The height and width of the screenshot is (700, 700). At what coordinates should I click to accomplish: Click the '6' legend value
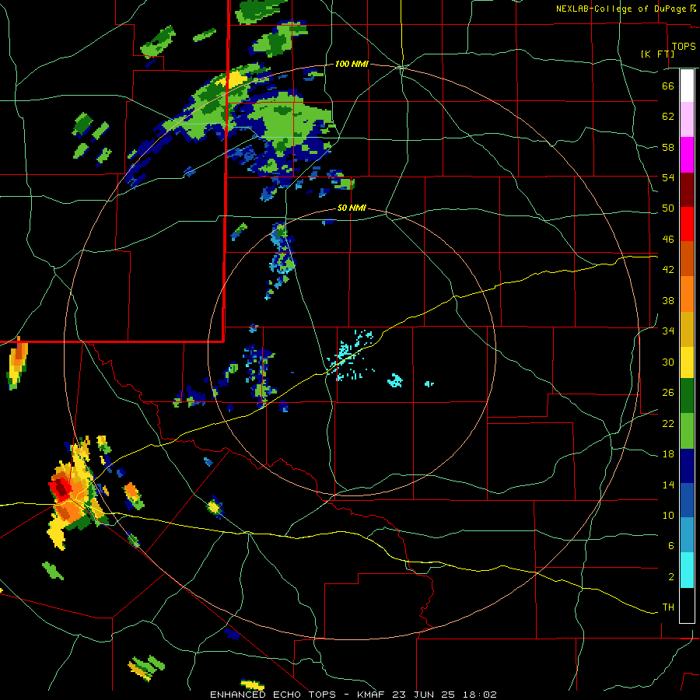pos(671,546)
